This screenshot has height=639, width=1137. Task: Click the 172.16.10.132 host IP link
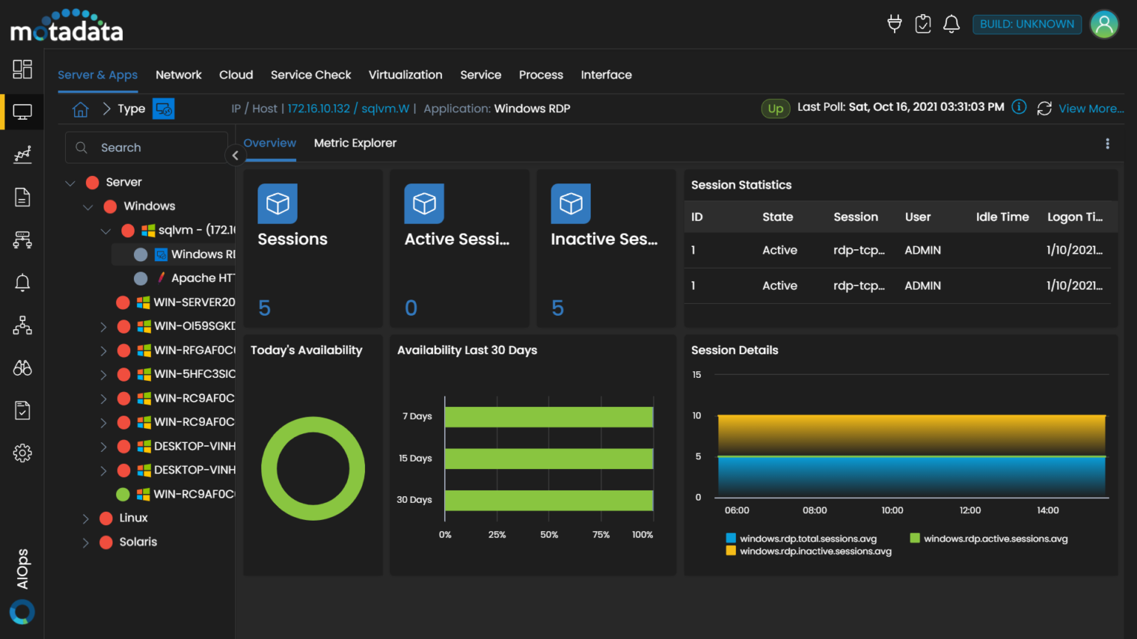[x=318, y=109]
